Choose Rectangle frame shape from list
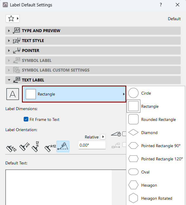 tap(156, 106)
